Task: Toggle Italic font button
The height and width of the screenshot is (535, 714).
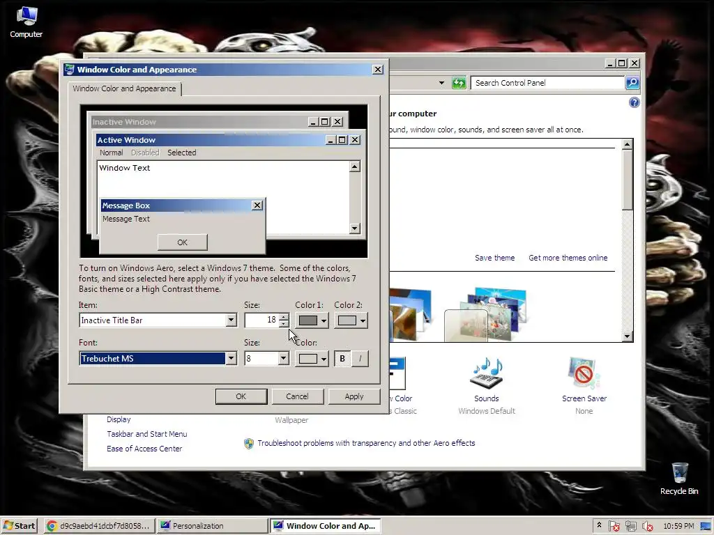Action: 360,359
